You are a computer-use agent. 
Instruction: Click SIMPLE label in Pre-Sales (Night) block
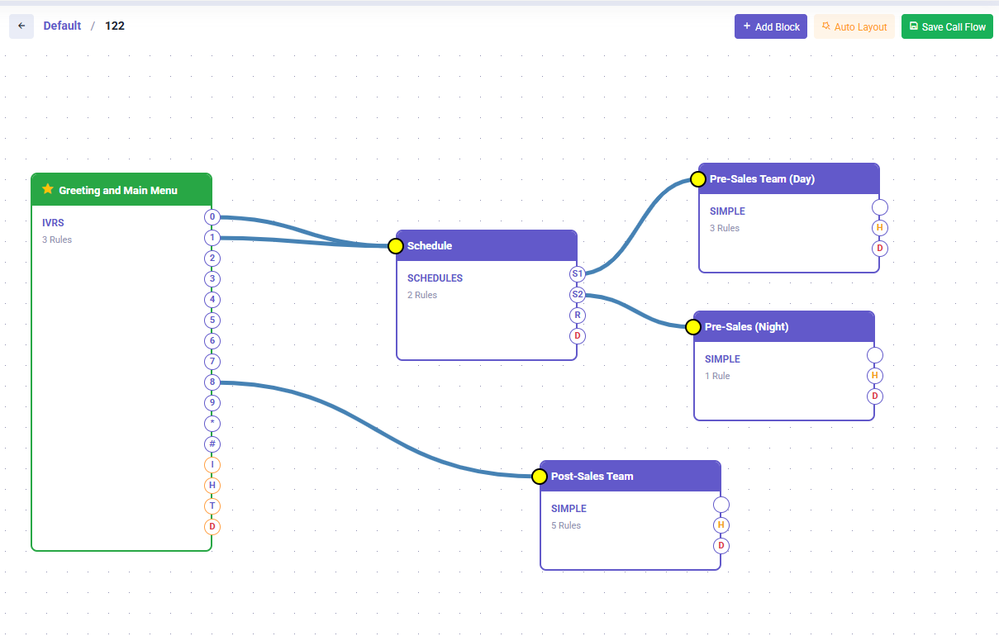pyautogui.click(x=722, y=359)
